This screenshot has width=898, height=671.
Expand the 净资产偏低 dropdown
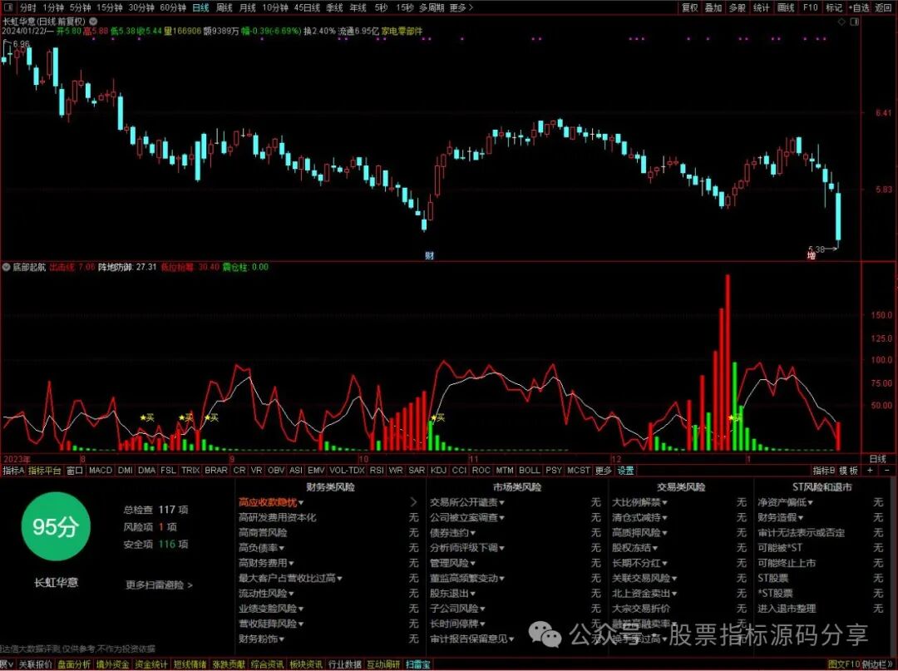pos(810,503)
